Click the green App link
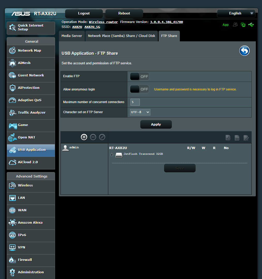Image resolution: width=262 pixels, height=279 pixels. coord(226,25)
